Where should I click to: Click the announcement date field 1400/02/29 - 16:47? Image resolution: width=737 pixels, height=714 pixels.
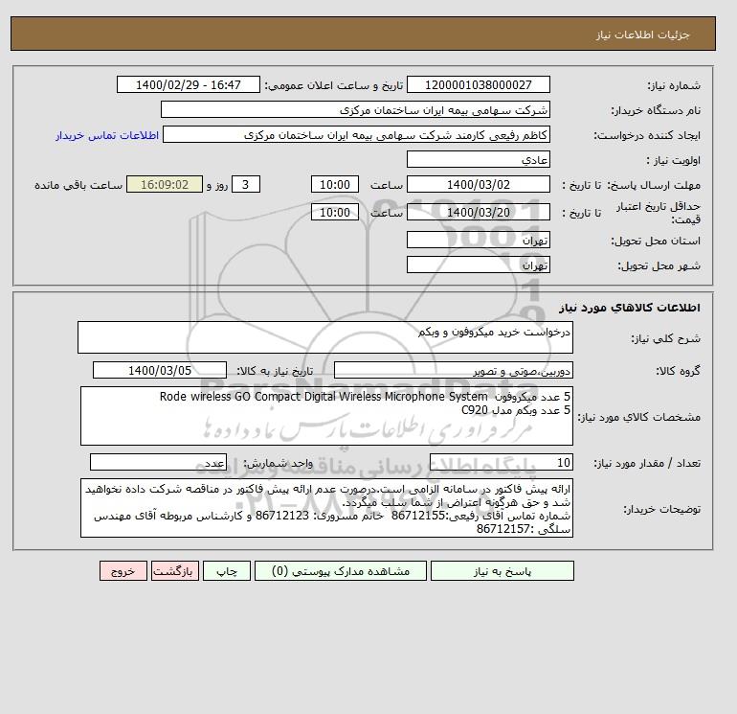pos(188,84)
